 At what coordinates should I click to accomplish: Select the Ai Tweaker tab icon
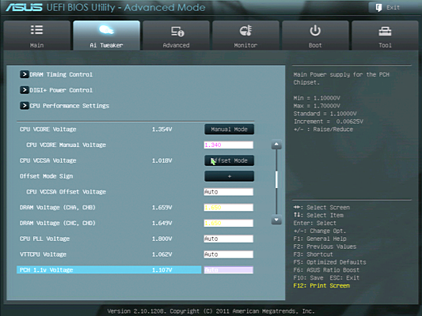(106, 30)
